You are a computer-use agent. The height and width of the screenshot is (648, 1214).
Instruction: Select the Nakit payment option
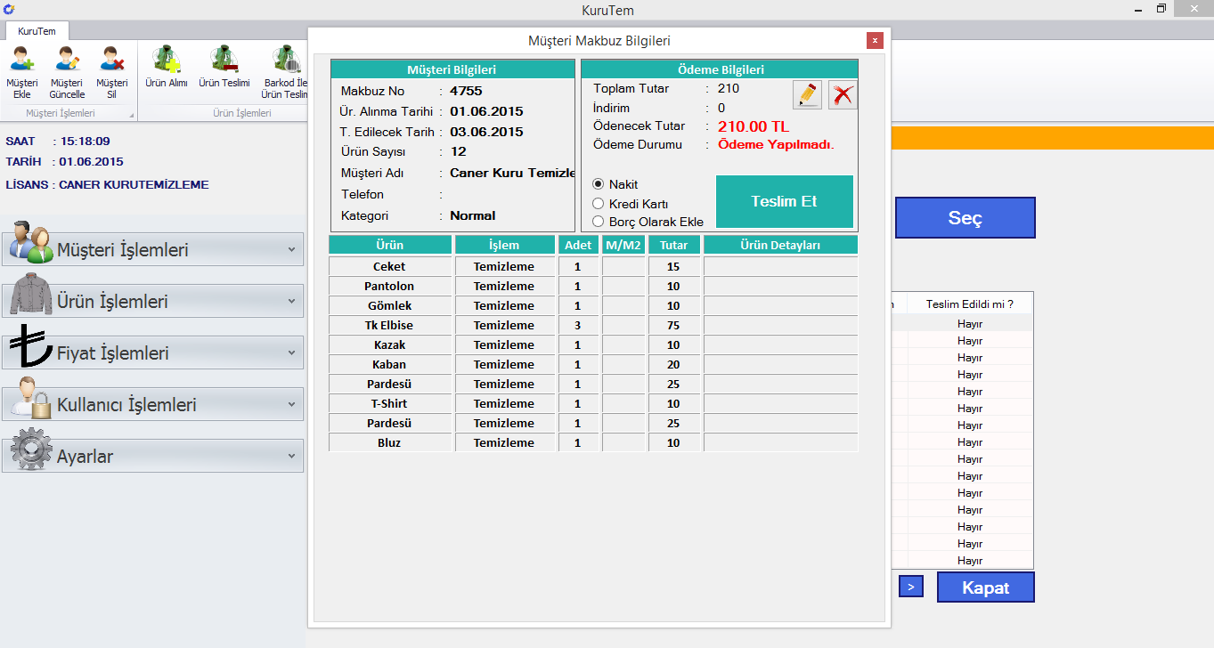(599, 184)
